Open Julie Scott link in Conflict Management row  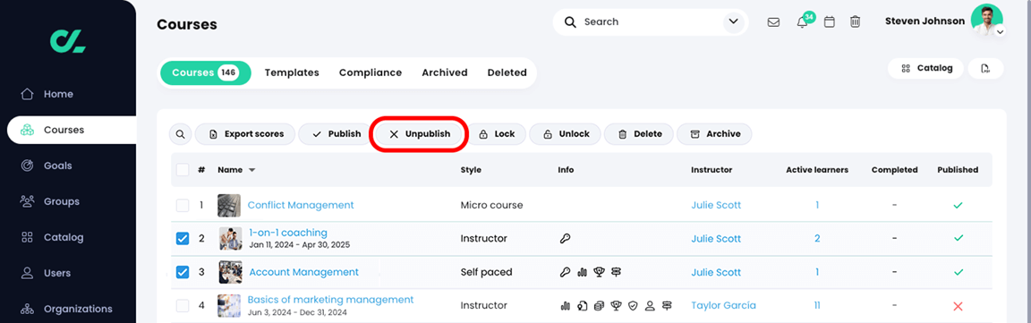point(715,205)
